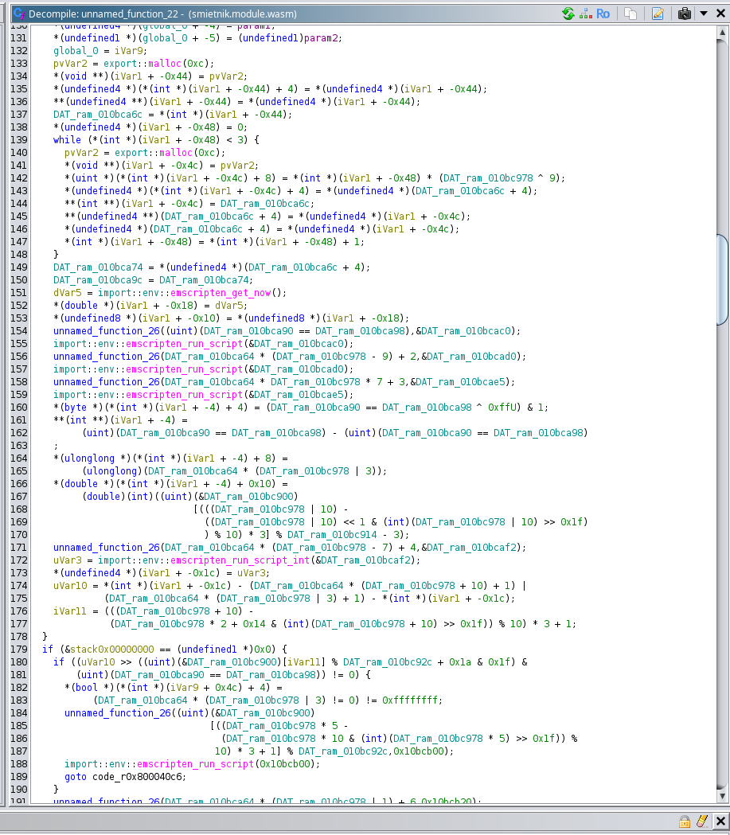730x835 pixels.
Task: Click the Re-decompile refresh icon
Action: coord(568,14)
